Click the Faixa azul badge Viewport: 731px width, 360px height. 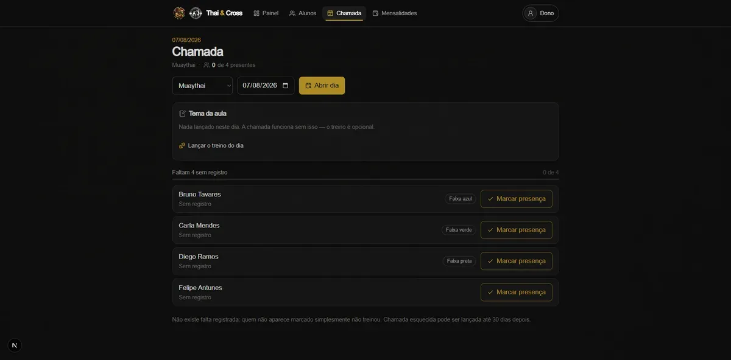[x=461, y=199]
